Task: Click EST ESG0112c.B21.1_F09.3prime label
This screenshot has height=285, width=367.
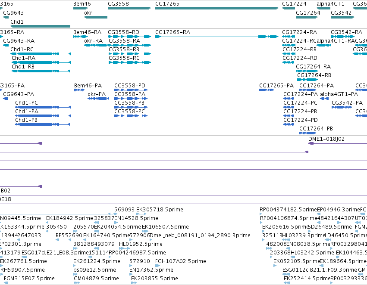Action: 320,270
